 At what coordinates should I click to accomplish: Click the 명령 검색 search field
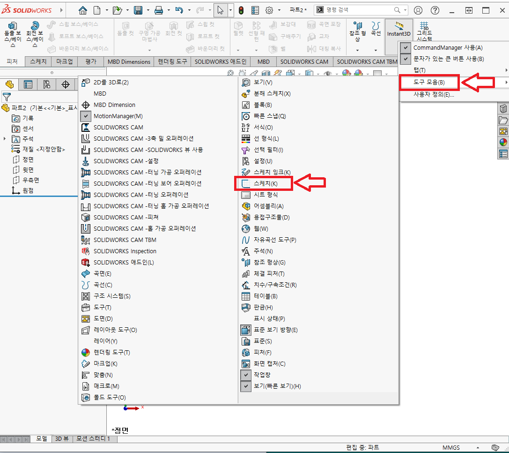[x=360, y=10]
